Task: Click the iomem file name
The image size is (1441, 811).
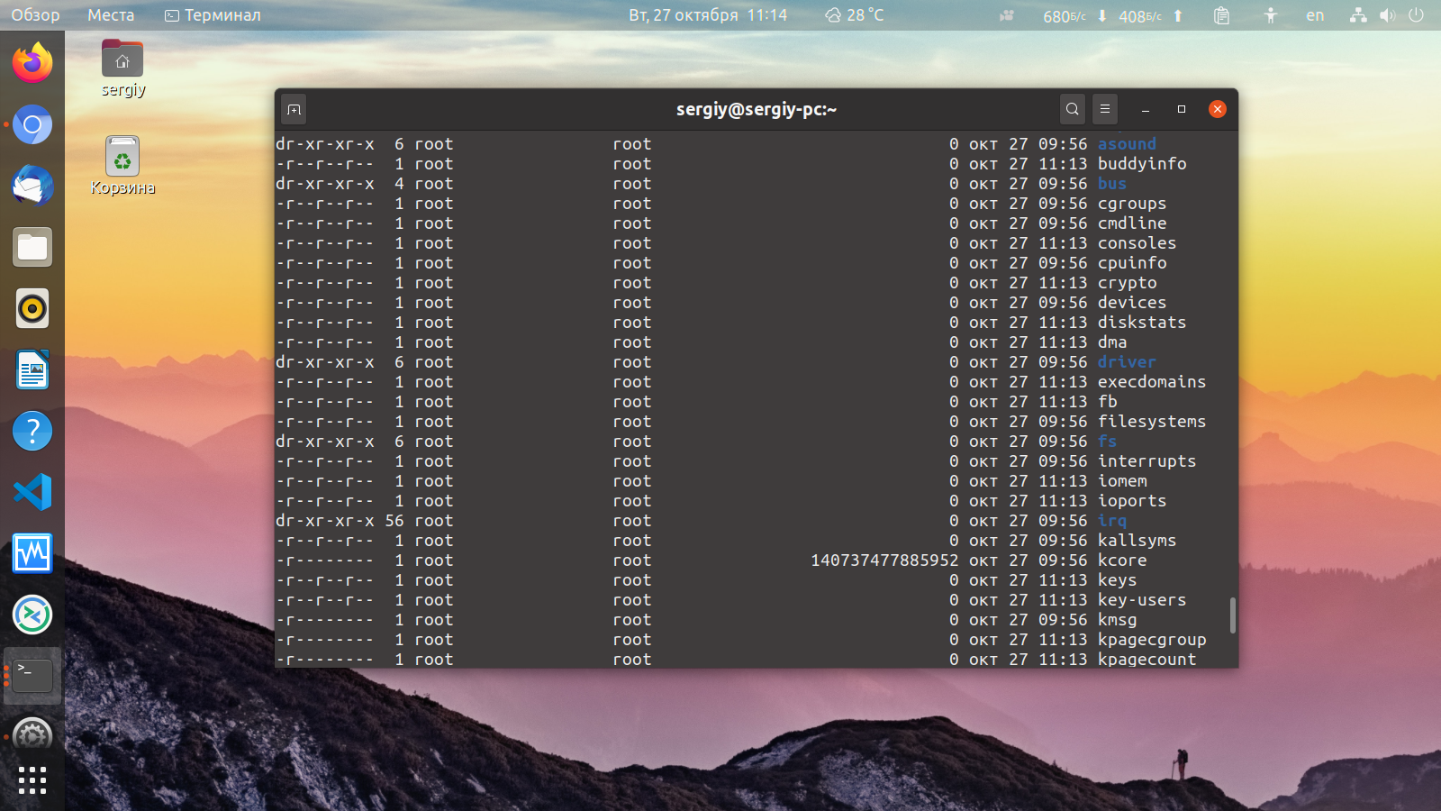Action: point(1122,481)
